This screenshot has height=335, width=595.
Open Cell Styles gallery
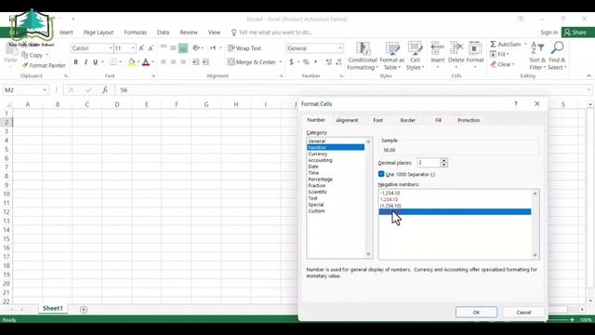[x=415, y=56]
